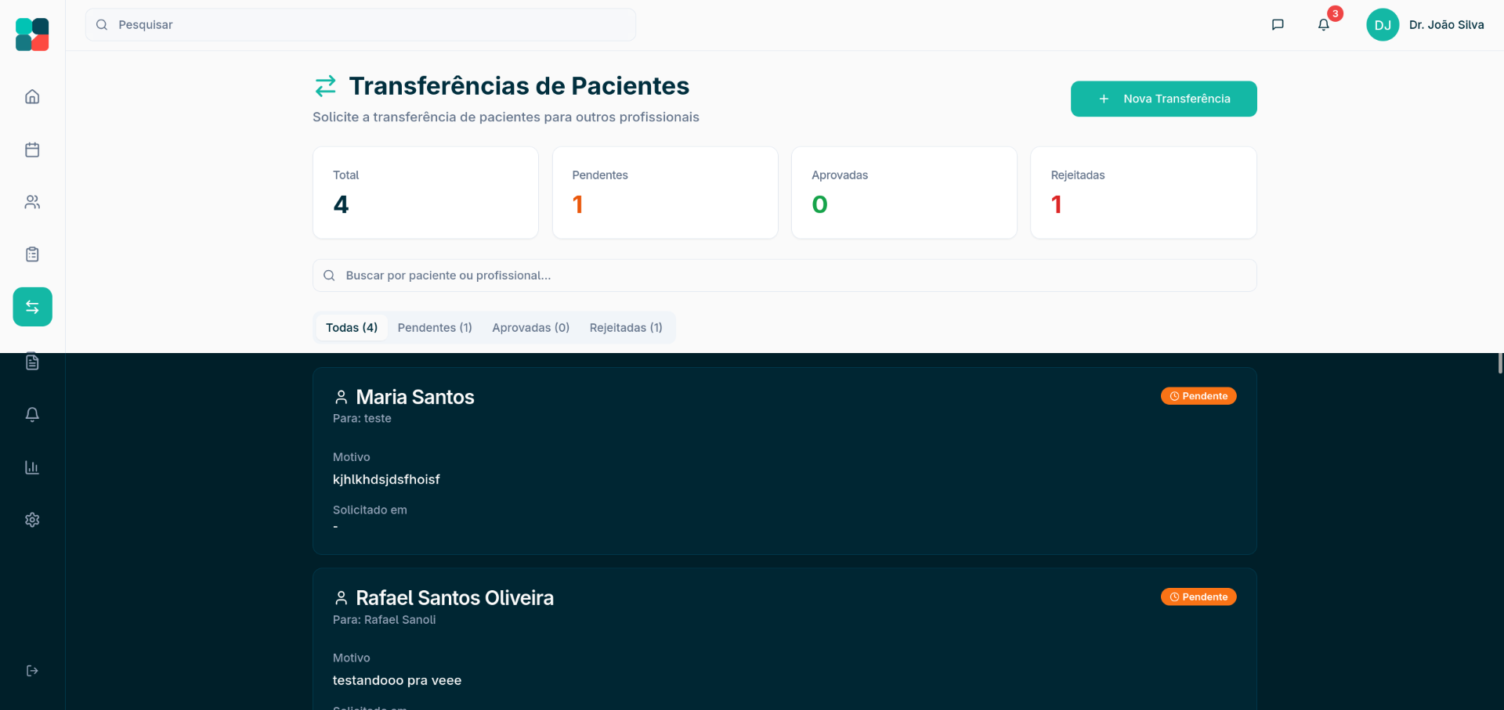
Task: Open the bar chart reports icon
Action: point(32,467)
